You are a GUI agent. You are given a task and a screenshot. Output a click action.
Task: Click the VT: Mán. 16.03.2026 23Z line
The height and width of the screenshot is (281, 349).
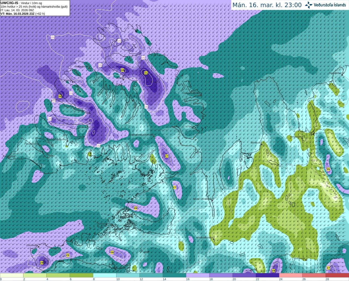(23, 14)
